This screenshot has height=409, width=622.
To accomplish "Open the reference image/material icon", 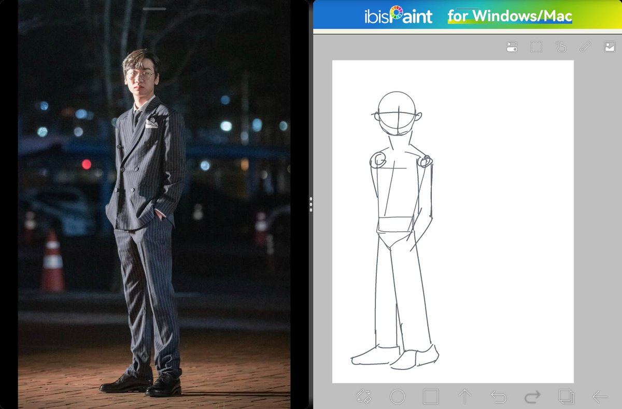I will [x=610, y=47].
